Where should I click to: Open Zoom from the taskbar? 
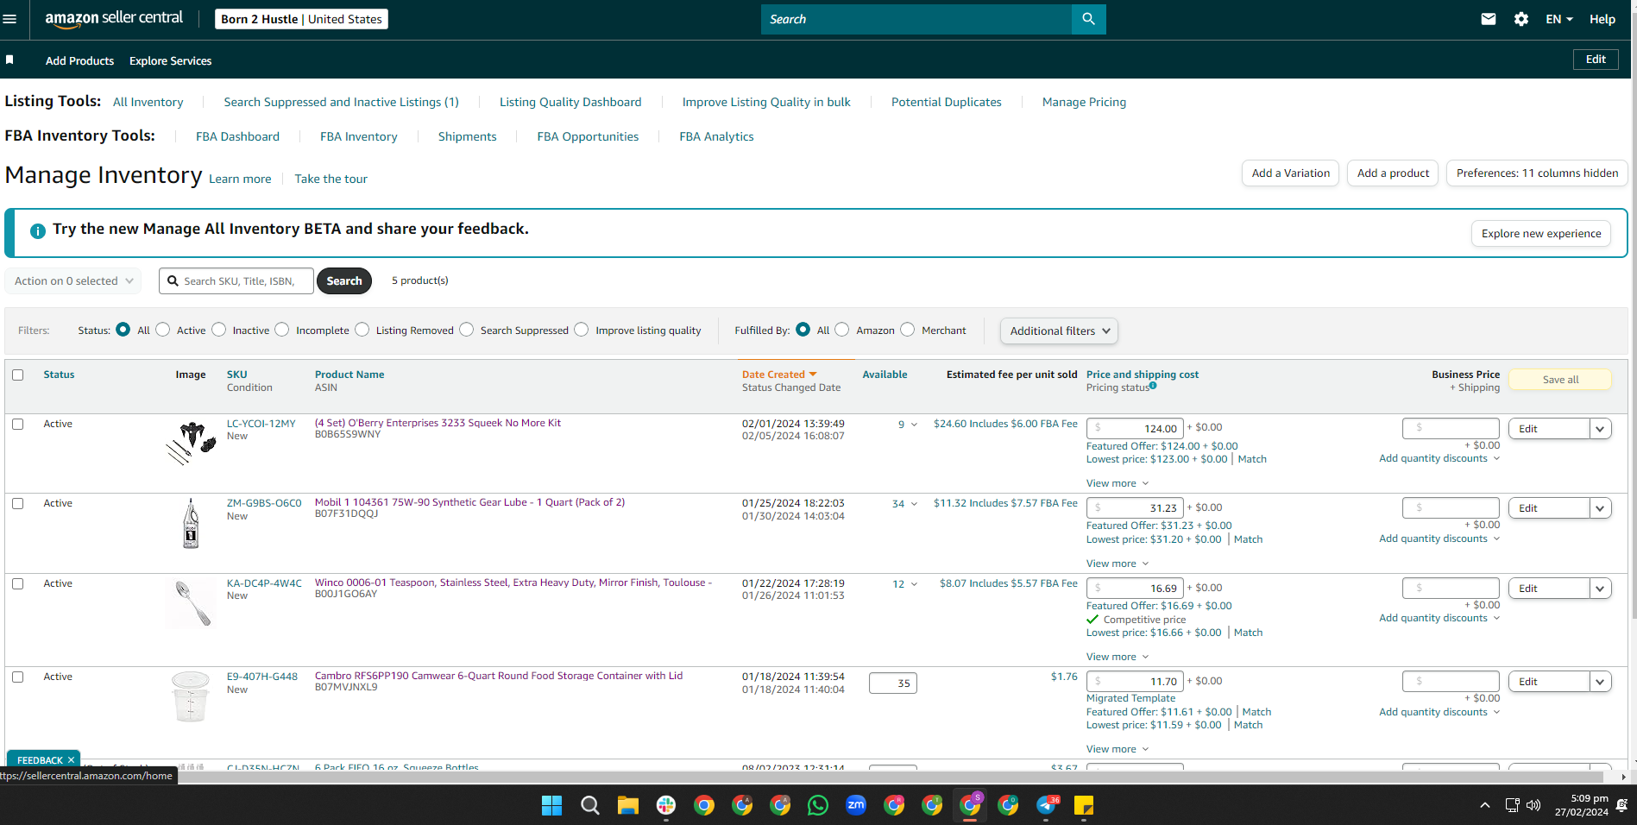pyautogui.click(x=855, y=805)
